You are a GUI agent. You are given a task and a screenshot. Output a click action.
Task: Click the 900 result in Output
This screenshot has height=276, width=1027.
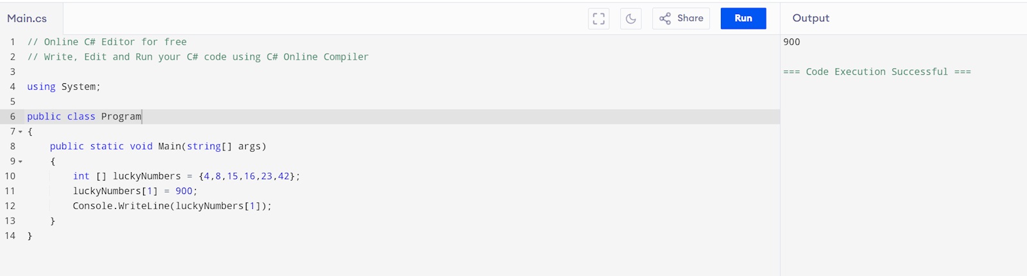tap(791, 42)
